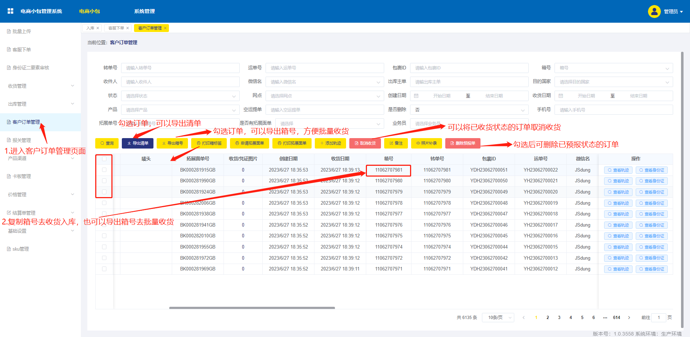Click the 查询 search button
Screen dimensions: 690x337
107,143
